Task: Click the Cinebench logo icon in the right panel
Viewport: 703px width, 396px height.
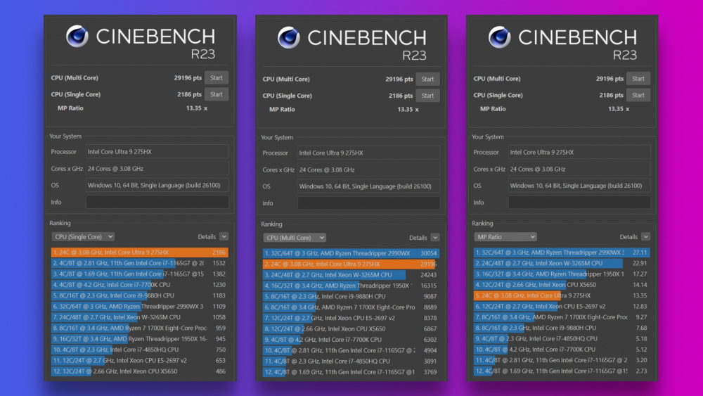Action: [x=500, y=37]
